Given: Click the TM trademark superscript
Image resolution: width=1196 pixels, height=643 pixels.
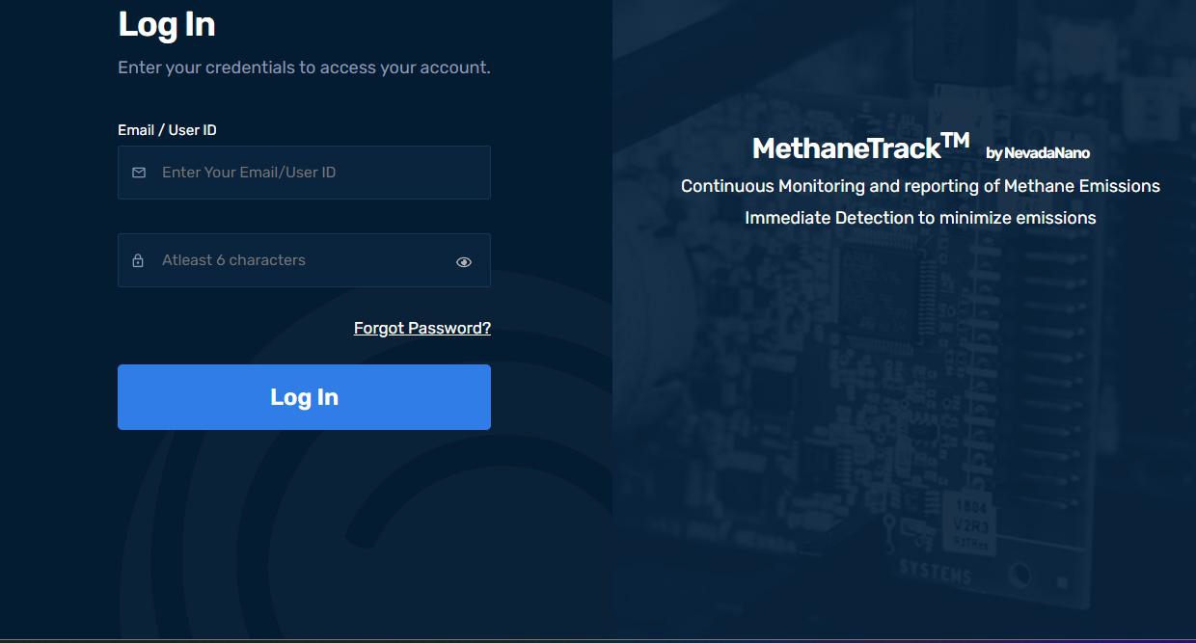Looking at the screenshot, I should [x=955, y=141].
